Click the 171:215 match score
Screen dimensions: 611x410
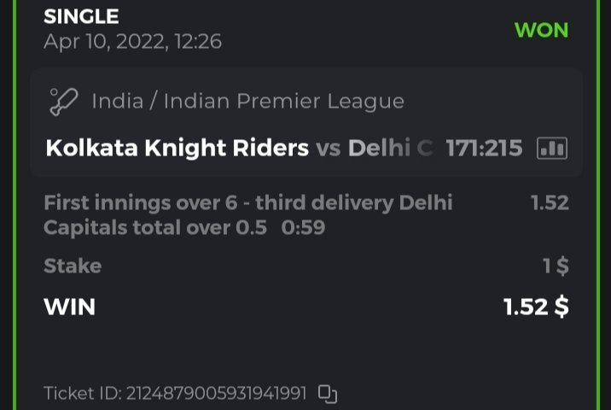pos(484,148)
